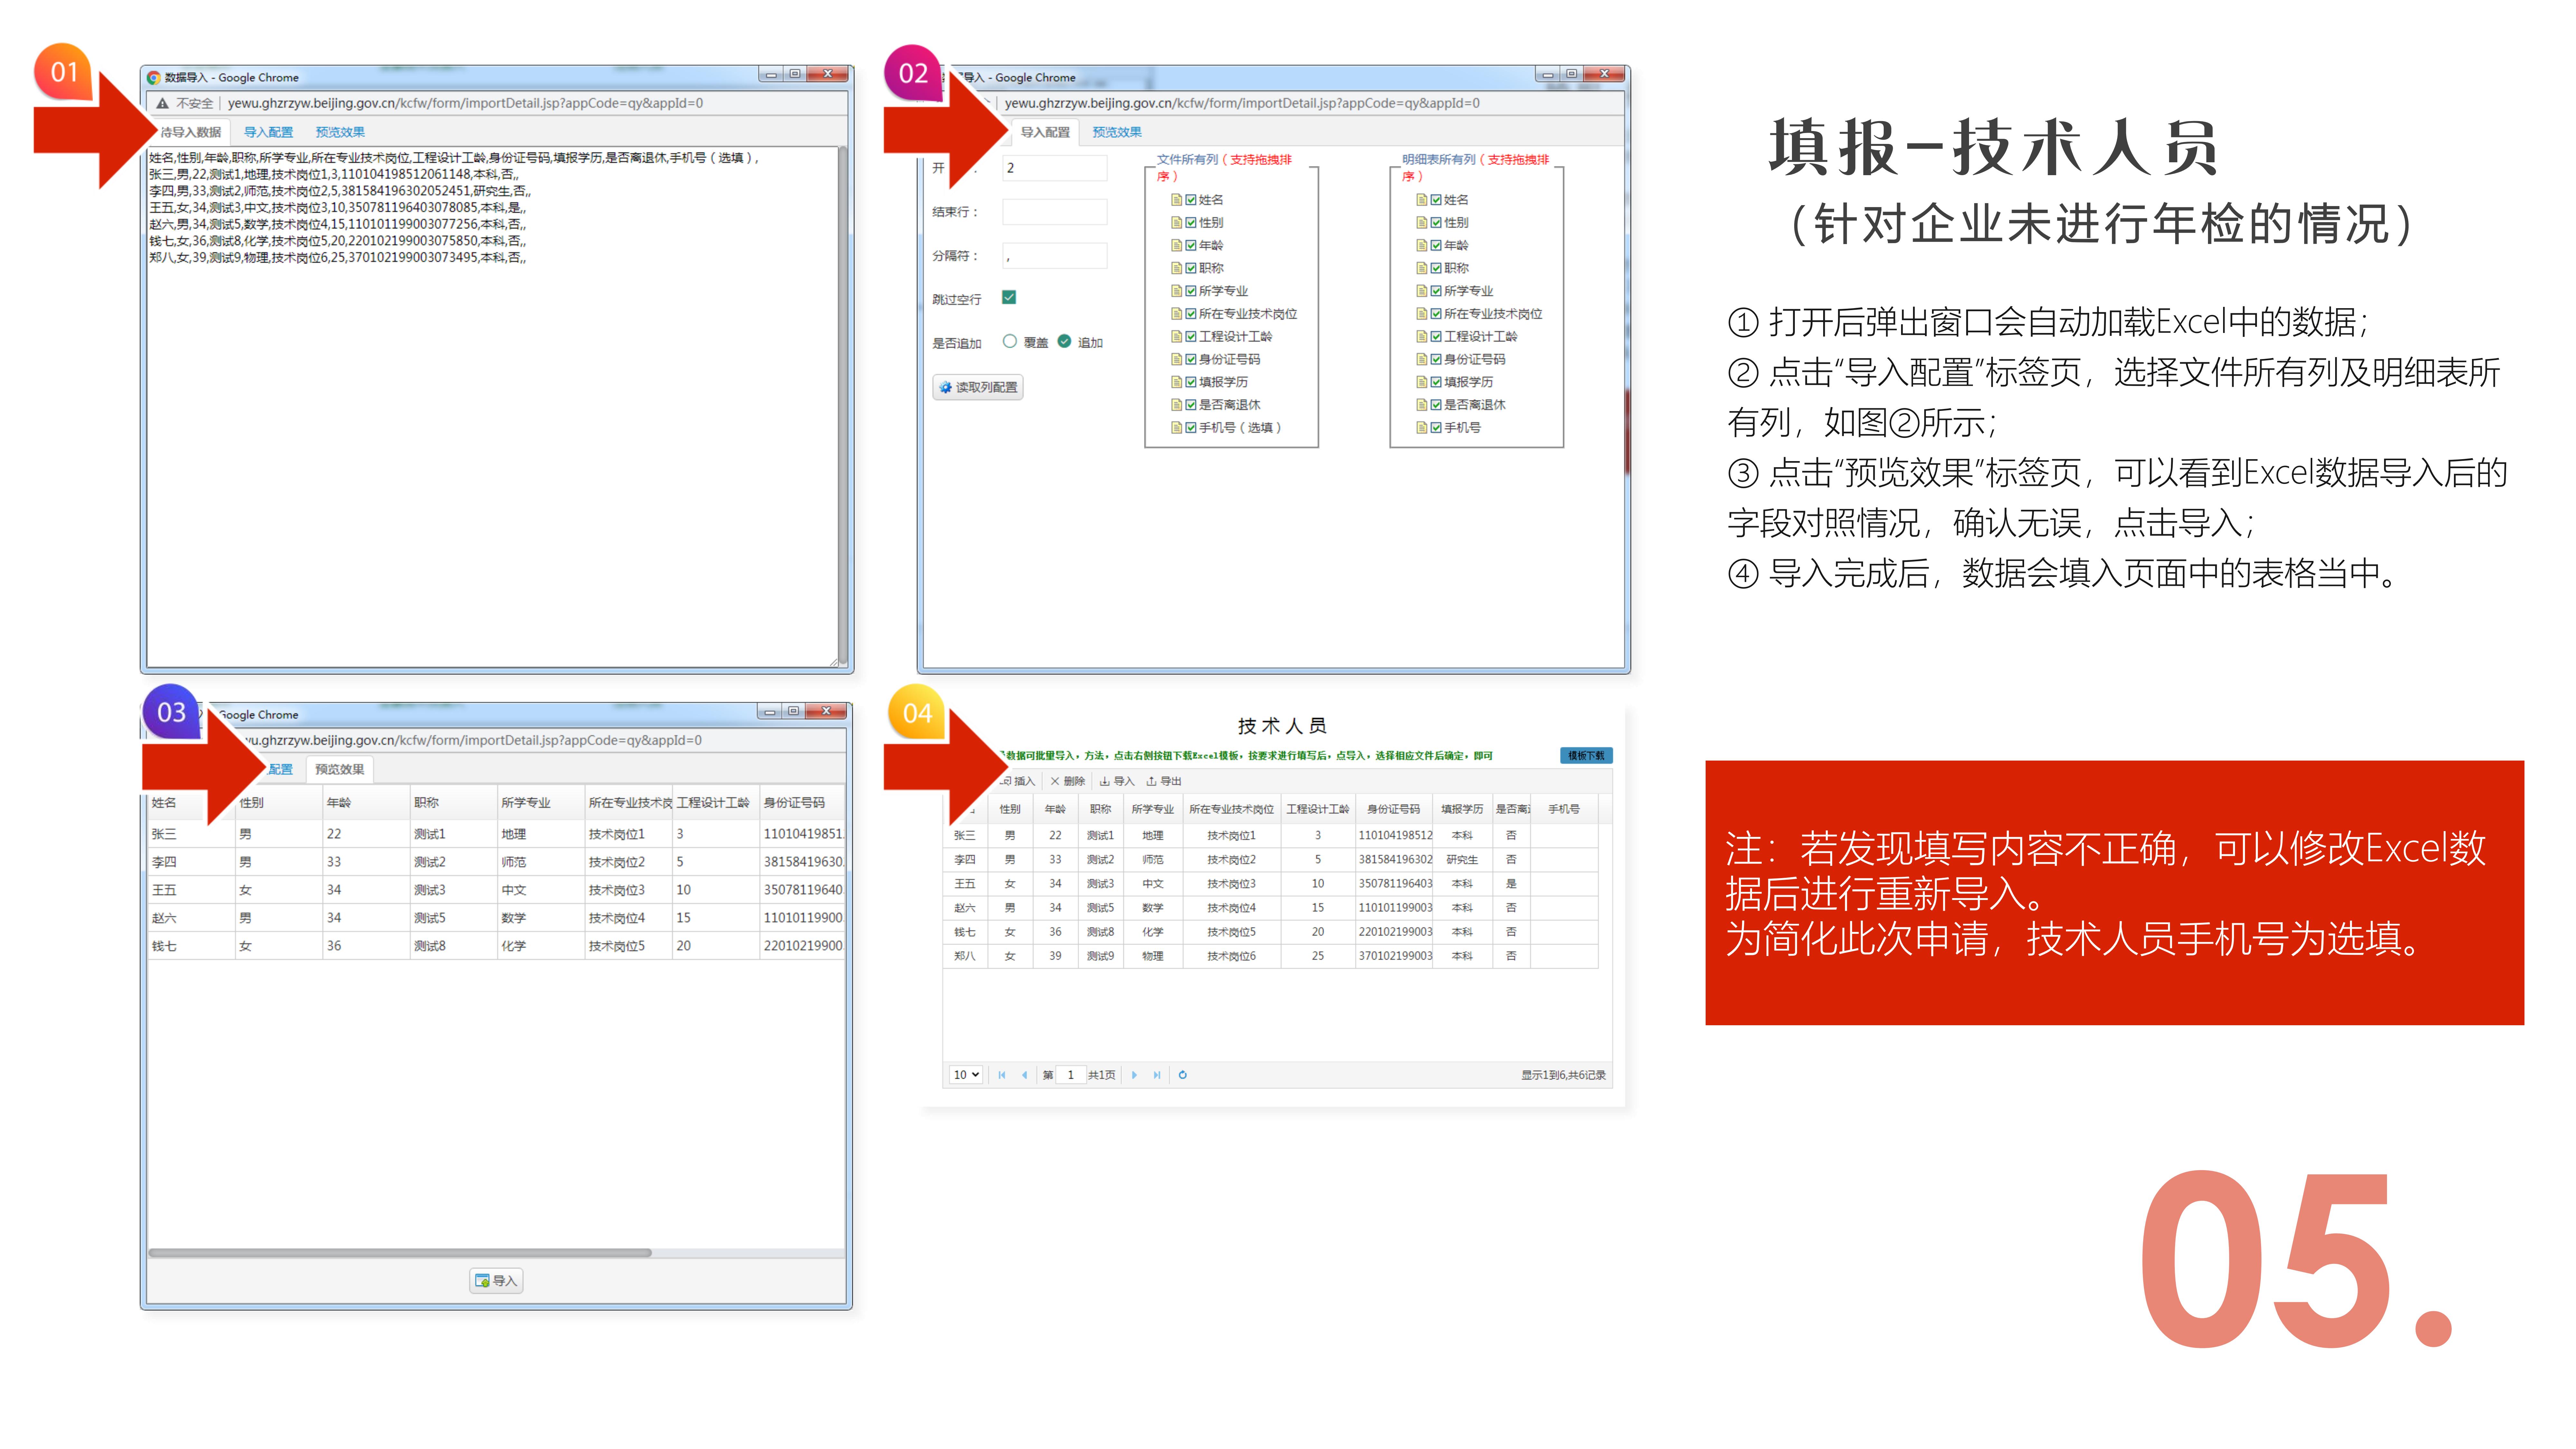The width and height of the screenshot is (2576, 1449).
Task: Click 填报学历 column header in 技术人员 table
Action: 1462,809
